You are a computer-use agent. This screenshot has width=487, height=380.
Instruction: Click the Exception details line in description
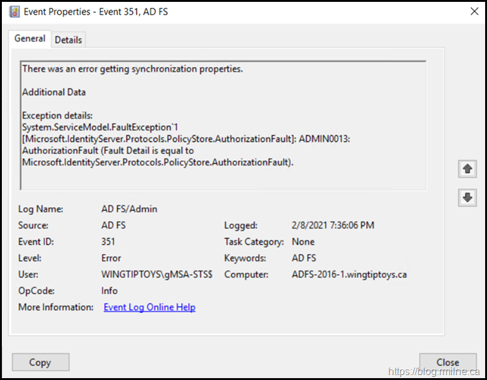(57, 116)
